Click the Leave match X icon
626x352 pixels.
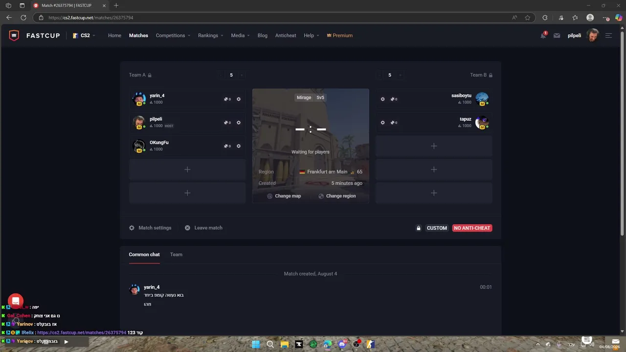(x=187, y=228)
